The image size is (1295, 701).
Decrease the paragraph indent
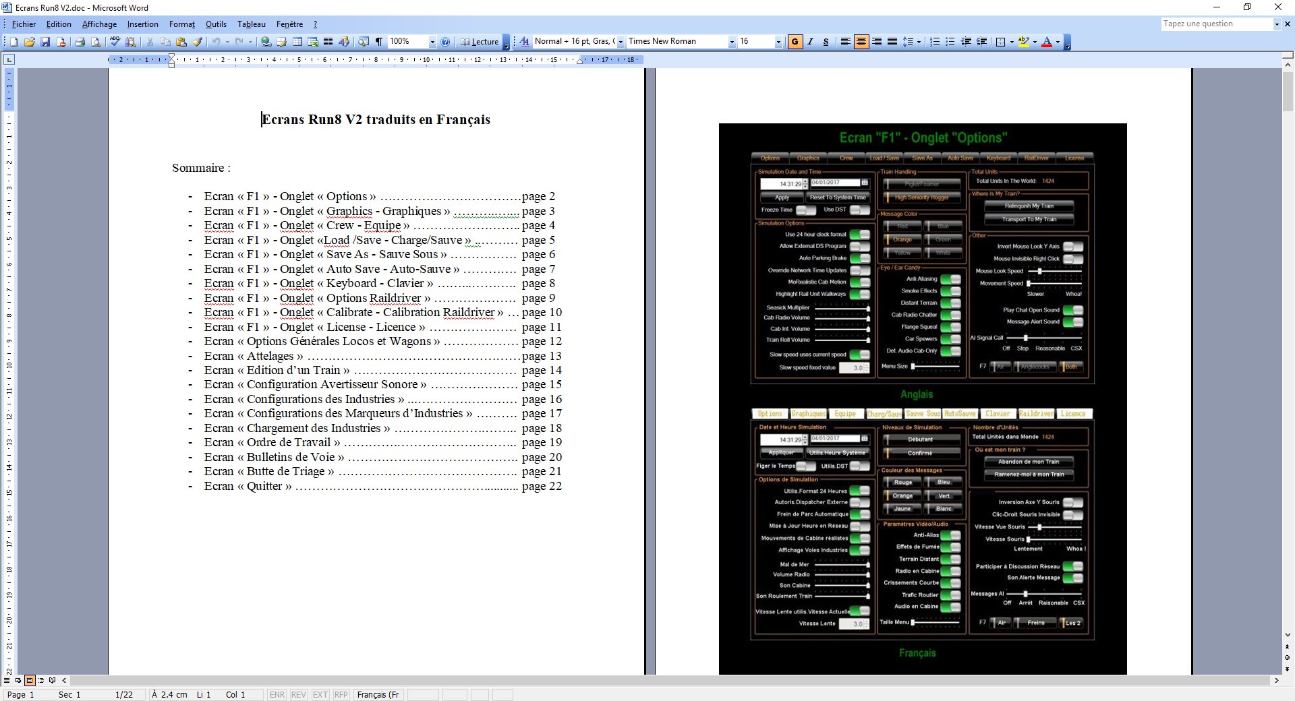[966, 42]
